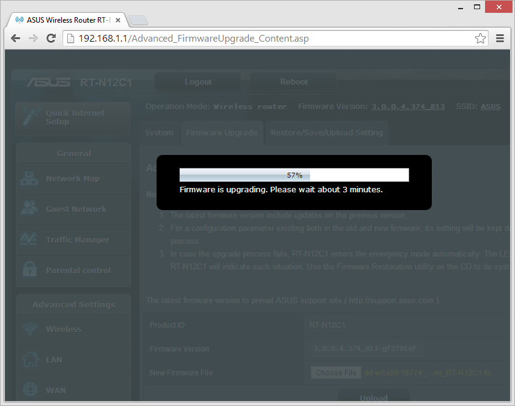
Task: Switch to Restore/Save/Upload Setting tab
Action: 327,133
